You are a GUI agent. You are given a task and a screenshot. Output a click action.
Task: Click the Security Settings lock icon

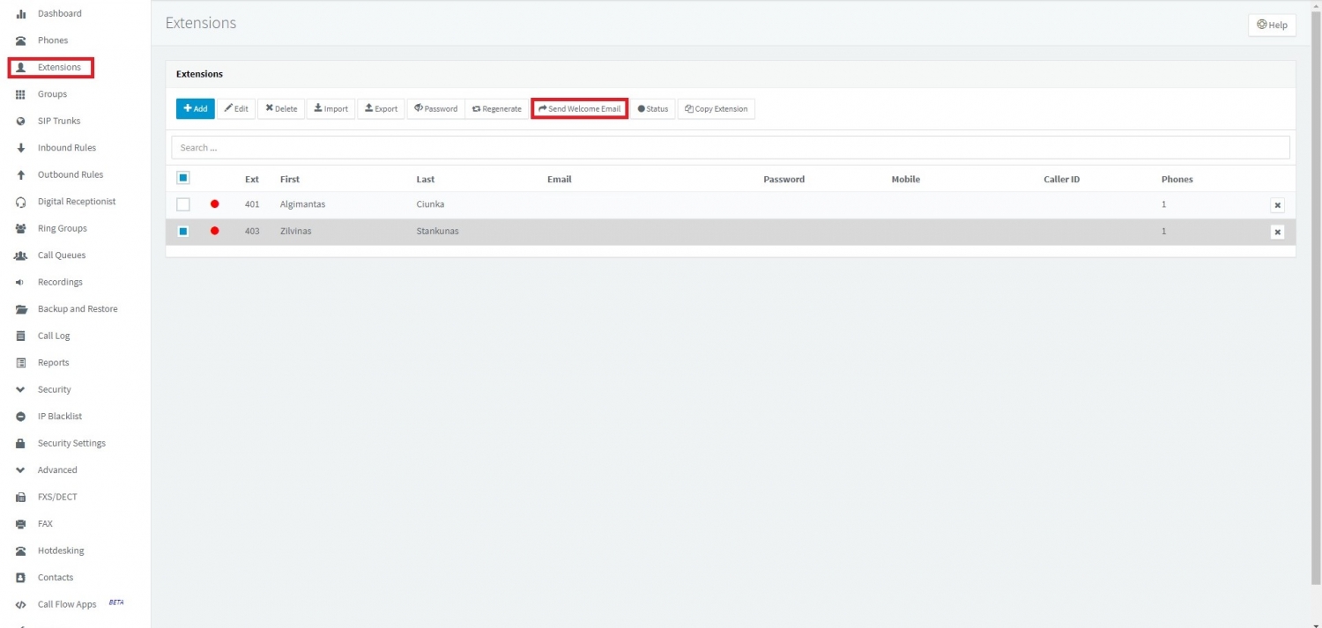[x=20, y=443]
